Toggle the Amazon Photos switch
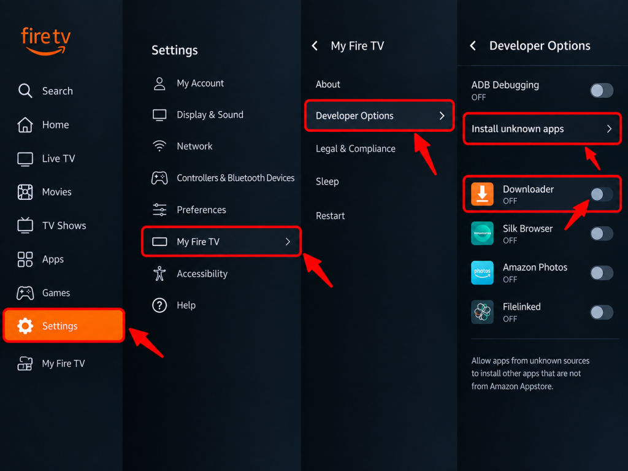628x471 pixels. (602, 273)
